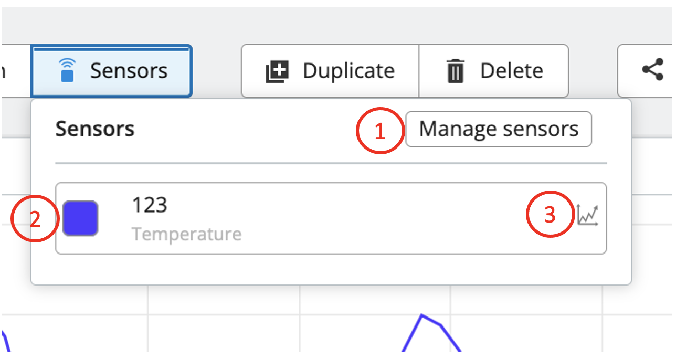676x359 pixels.
Task: Click the blue line at graph's left edge
Action: point(6,341)
